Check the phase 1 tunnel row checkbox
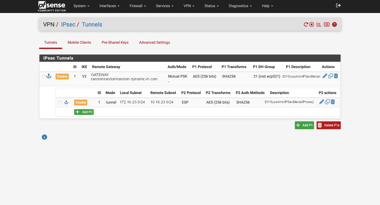 click(44, 77)
